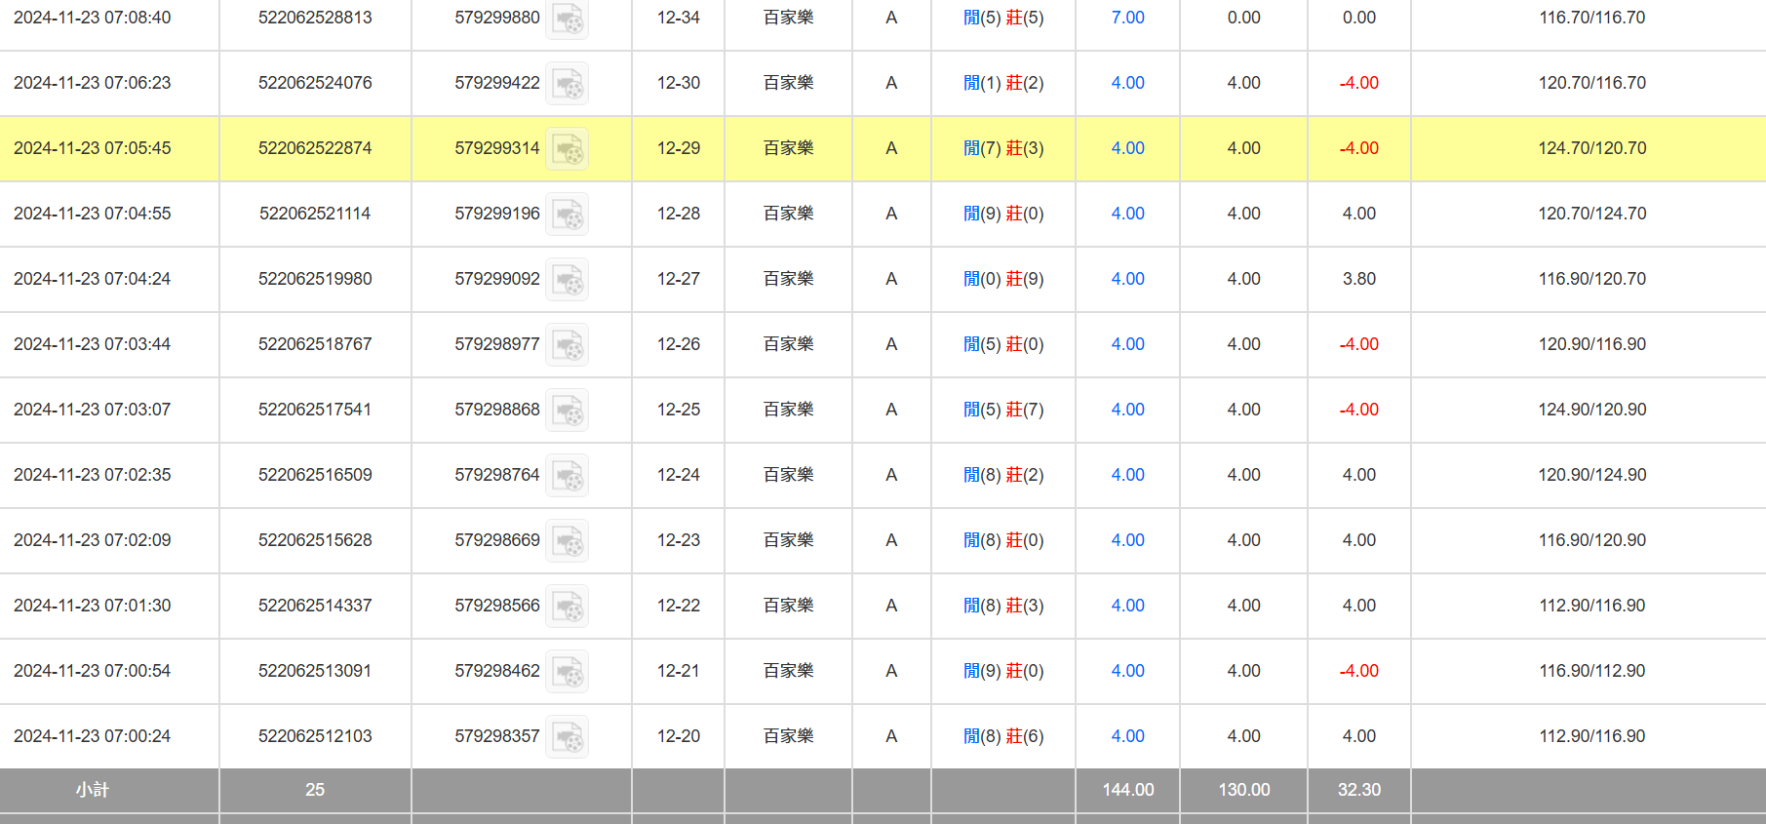Click replay icon beside round 579298566

(x=567, y=607)
